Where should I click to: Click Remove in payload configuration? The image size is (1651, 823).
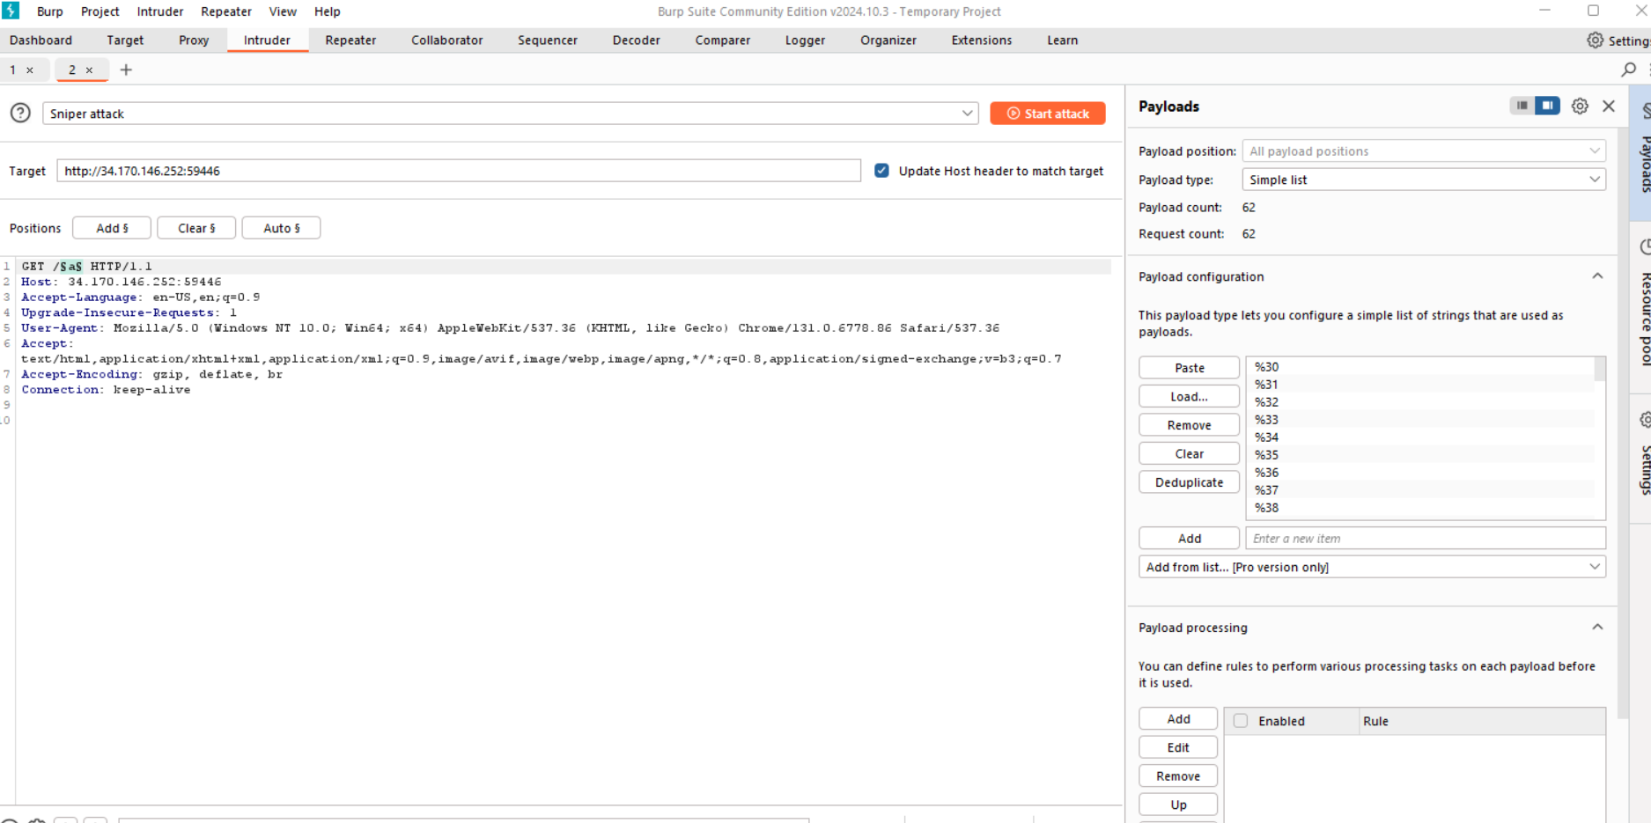pyautogui.click(x=1190, y=425)
